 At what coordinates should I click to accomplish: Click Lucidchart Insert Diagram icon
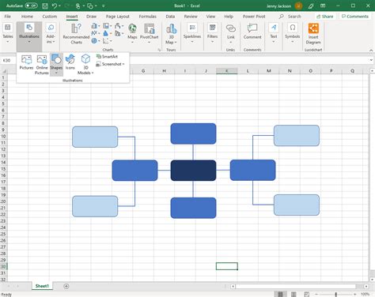click(x=313, y=34)
